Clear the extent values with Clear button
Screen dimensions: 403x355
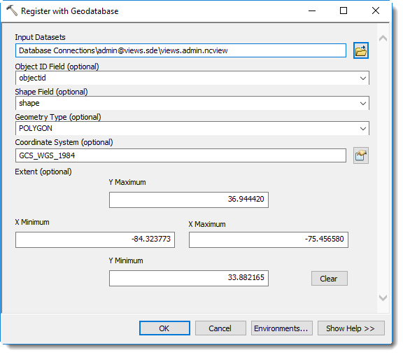click(330, 279)
